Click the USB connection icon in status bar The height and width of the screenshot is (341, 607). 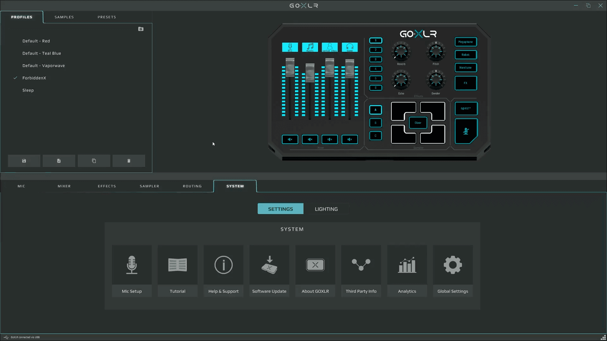(x=6, y=337)
